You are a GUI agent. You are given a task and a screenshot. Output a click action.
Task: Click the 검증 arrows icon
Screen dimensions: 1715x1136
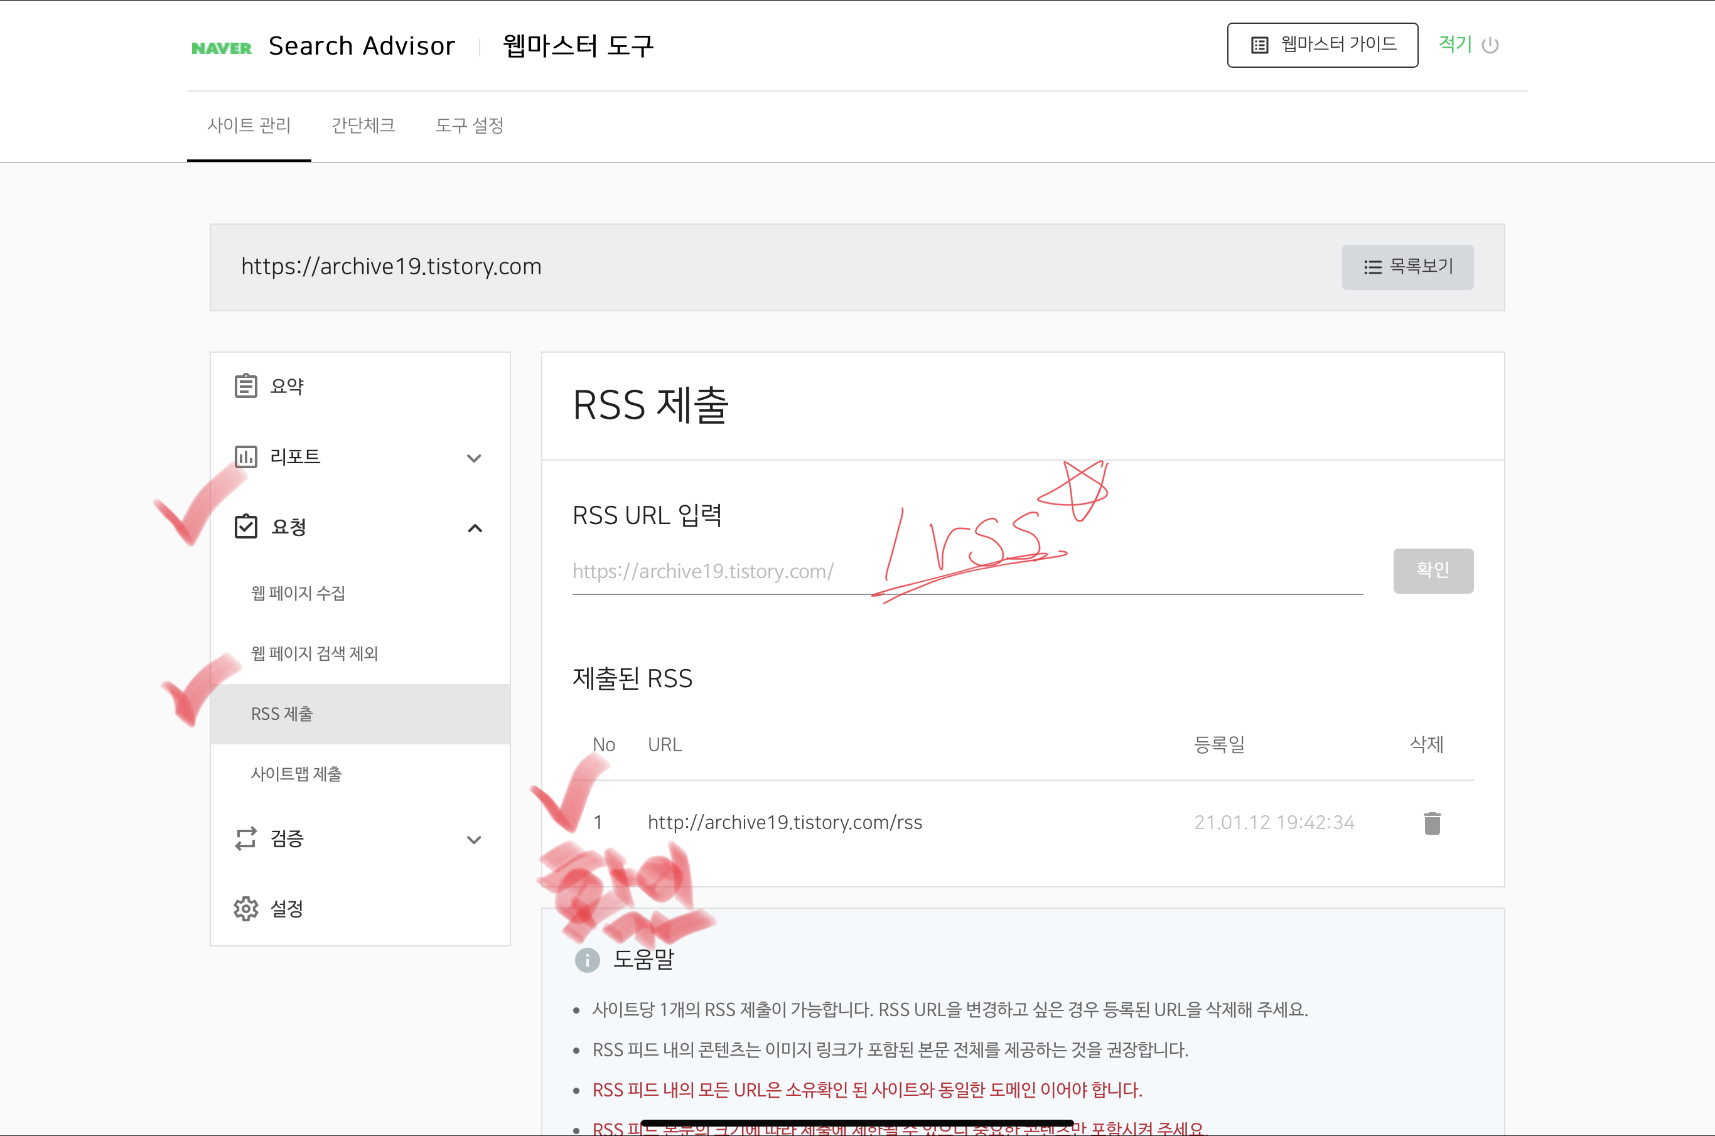point(245,839)
